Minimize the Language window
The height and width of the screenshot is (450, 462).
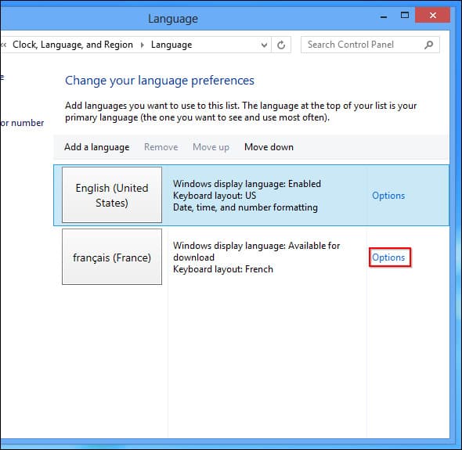(x=384, y=16)
